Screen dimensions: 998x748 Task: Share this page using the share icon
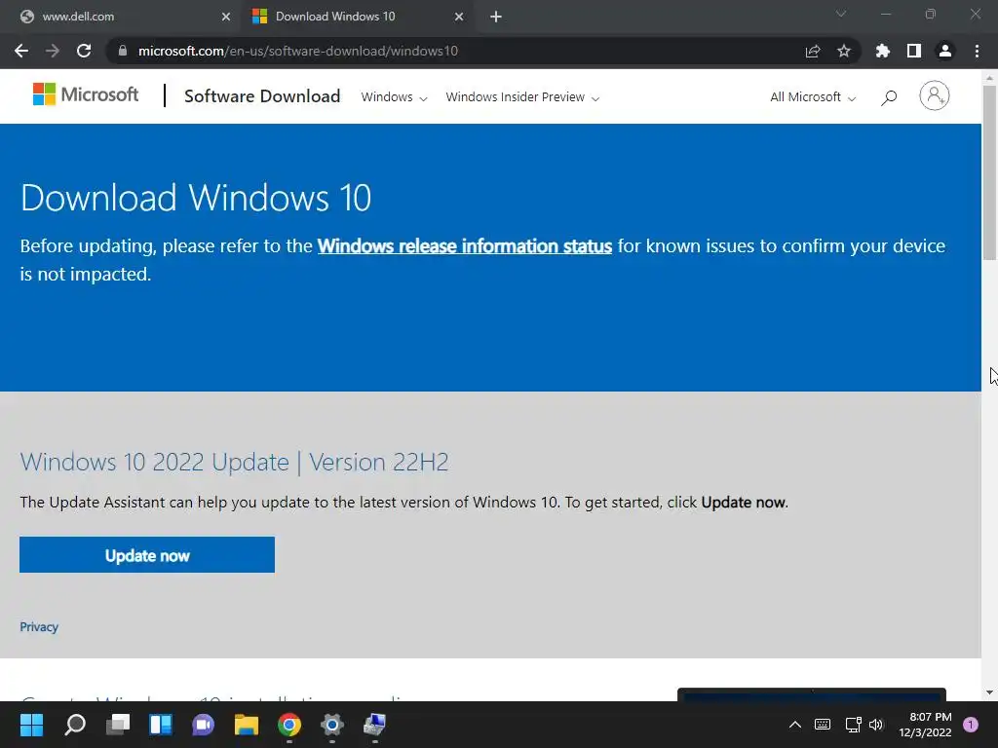click(813, 51)
